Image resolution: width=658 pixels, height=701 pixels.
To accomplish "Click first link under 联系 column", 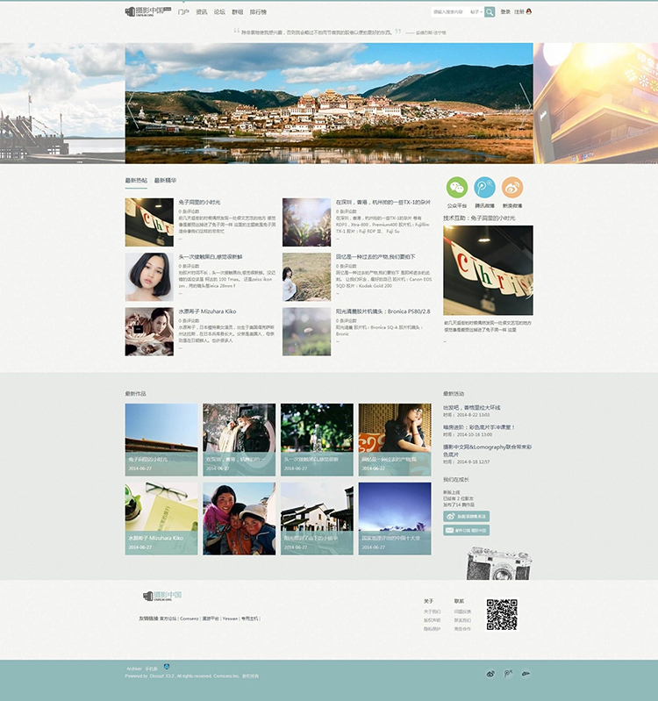I will (x=462, y=612).
